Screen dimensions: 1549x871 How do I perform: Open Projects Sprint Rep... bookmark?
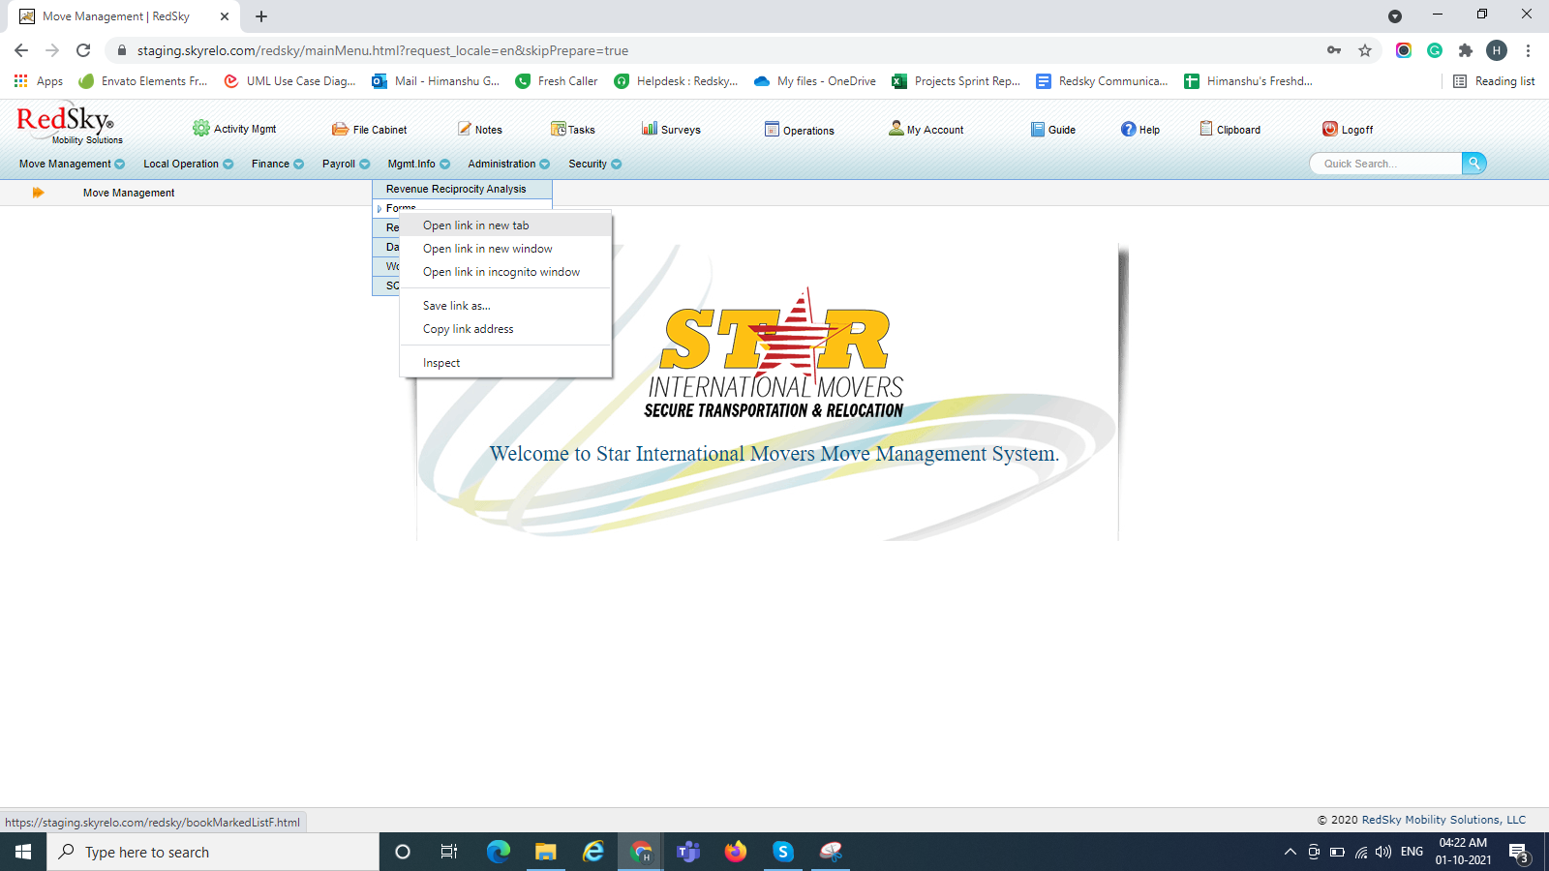957,81
